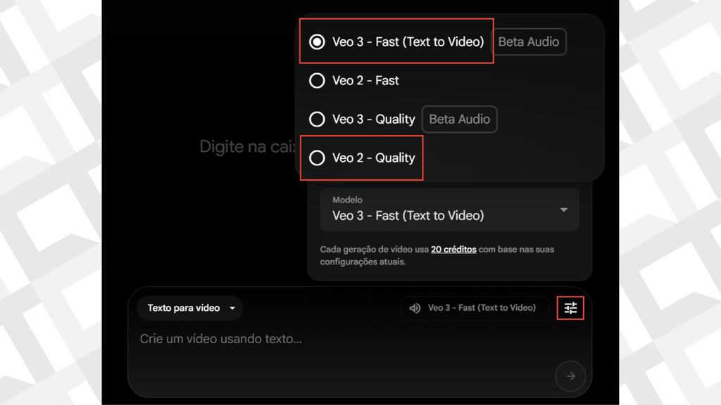Click the Modelo dropdown arrow icon
The height and width of the screenshot is (405, 721).
563,210
